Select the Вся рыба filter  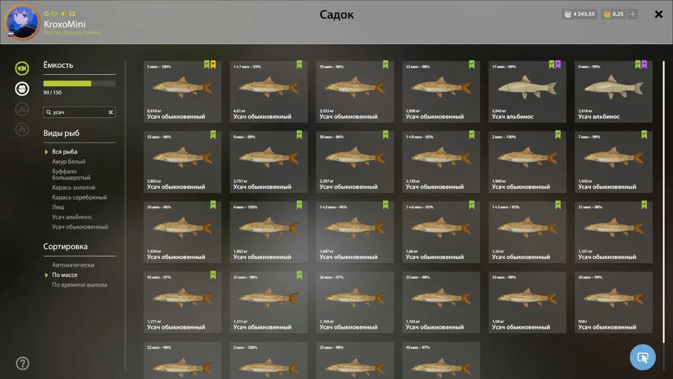(x=65, y=152)
